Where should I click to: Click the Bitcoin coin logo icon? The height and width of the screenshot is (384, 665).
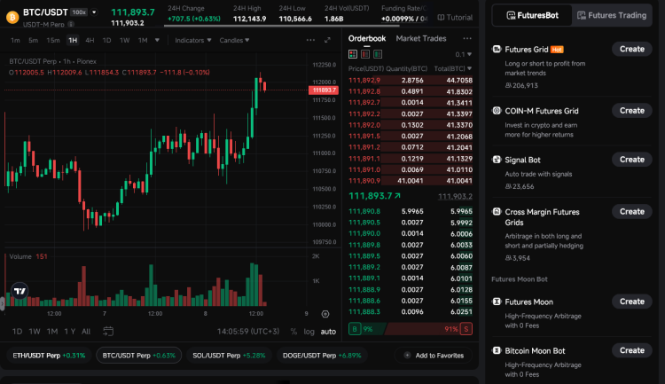(12, 18)
